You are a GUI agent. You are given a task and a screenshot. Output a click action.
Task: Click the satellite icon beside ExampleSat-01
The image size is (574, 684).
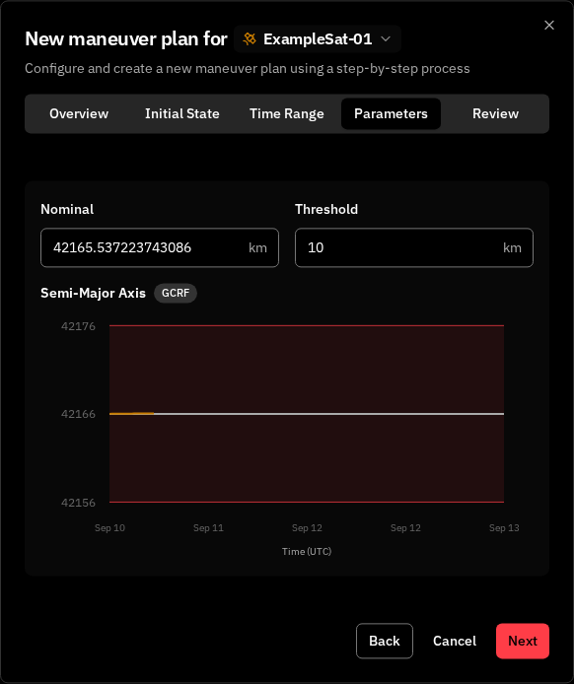pyautogui.click(x=250, y=39)
